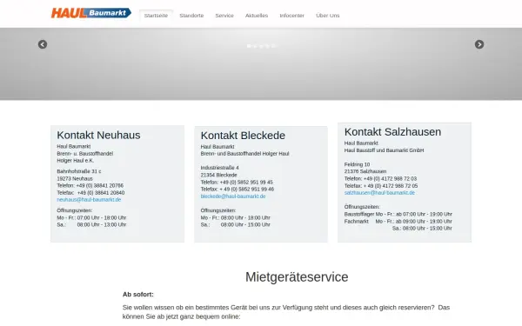
Task: Go to previous slide with left arrow
Action: (43, 44)
